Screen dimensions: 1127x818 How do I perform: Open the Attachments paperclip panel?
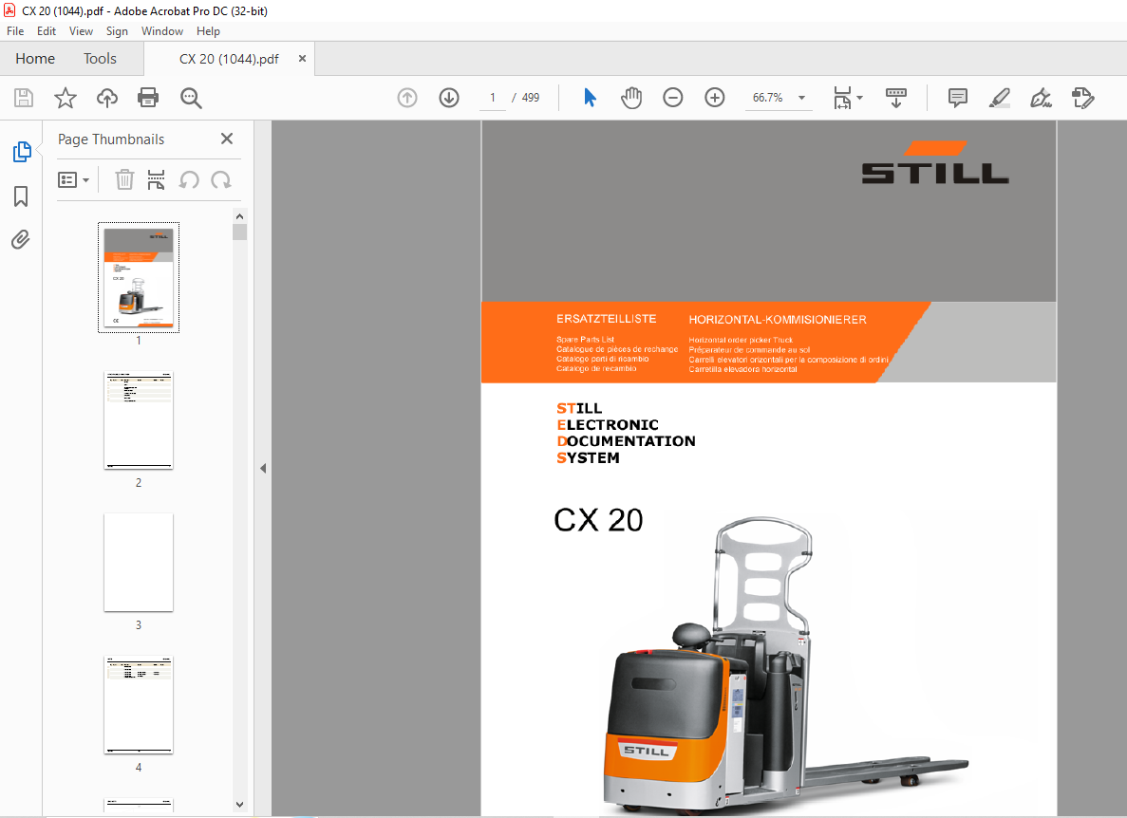tap(21, 239)
